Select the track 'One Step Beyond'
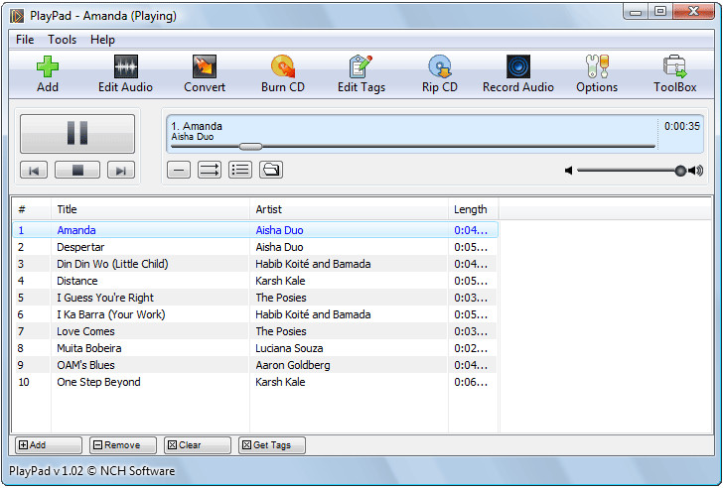Image resolution: width=723 pixels, height=488 pixels. [255, 382]
